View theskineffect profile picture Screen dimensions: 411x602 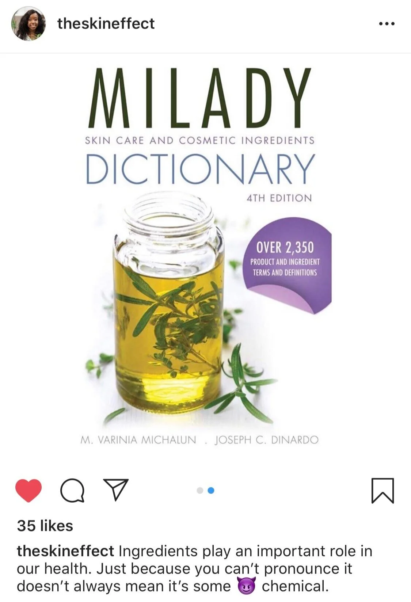(28, 24)
